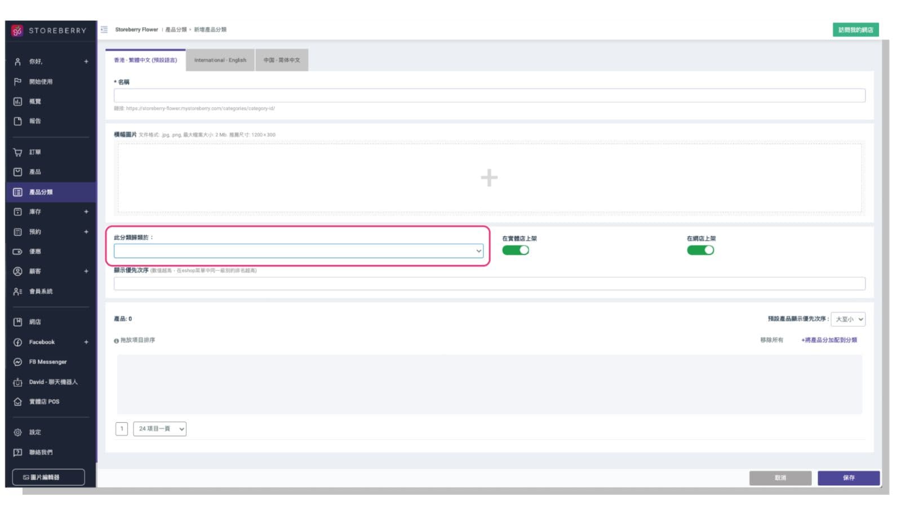The height and width of the screenshot is (506, 901).
Task: Switch to 香港 - 繁體中文 language tab
Action: click(x=145, y=60)
